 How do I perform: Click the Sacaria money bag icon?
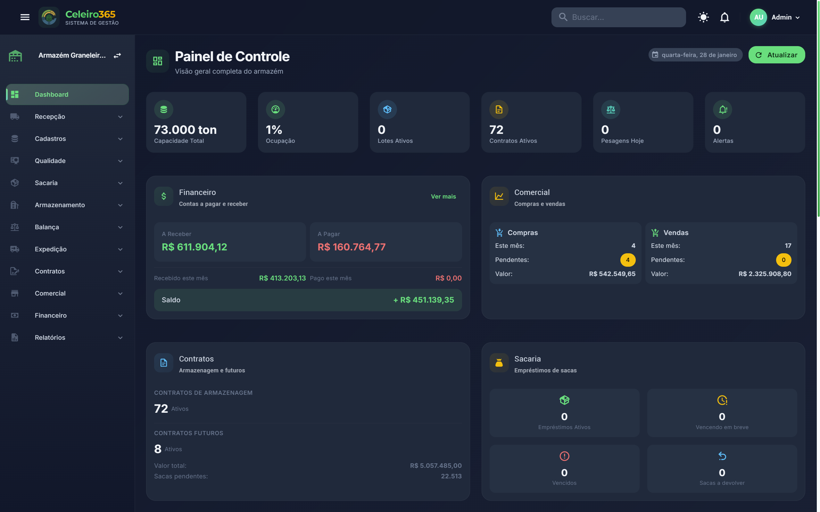click(x=499, y=363)
